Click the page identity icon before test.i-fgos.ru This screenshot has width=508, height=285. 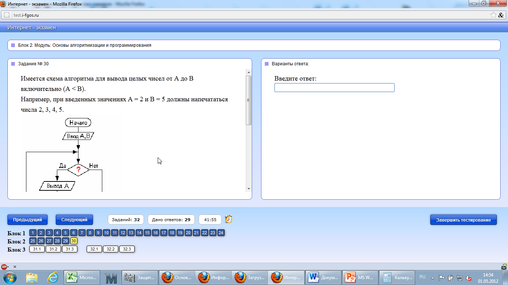tap(7, 15)
